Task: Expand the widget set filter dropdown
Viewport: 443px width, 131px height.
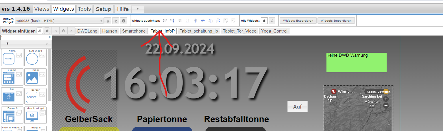Action: click(26, 44)
